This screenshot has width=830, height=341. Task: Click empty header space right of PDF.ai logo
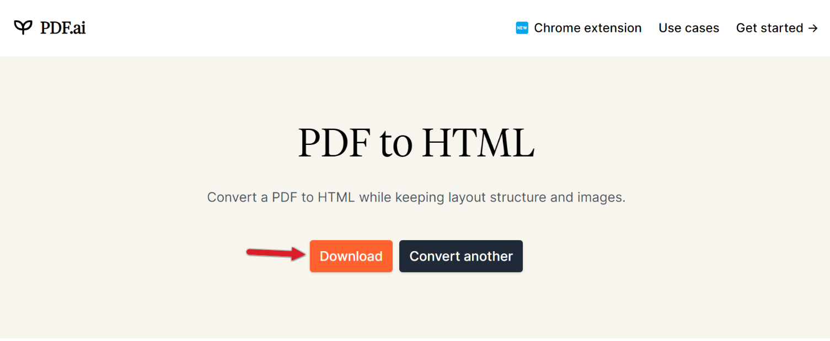(276, 28)
